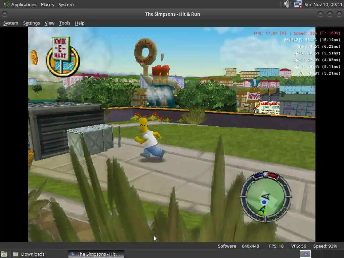Viewport: 344px width, 258px height.
Task: Open the Help menu
Action: [80, 23]
